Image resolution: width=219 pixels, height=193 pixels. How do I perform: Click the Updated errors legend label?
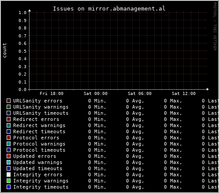point(35,156)
